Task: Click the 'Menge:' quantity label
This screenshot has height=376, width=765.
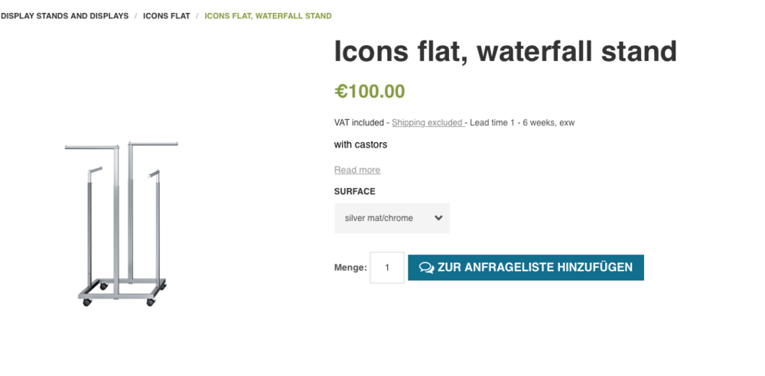Action: 350,267
